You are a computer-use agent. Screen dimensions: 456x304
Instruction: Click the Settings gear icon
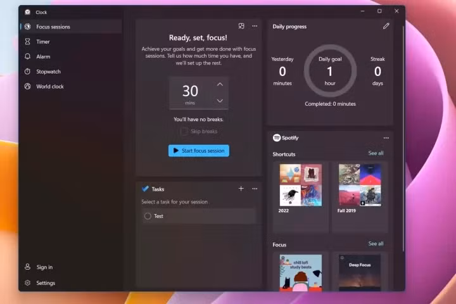(28, 282)
